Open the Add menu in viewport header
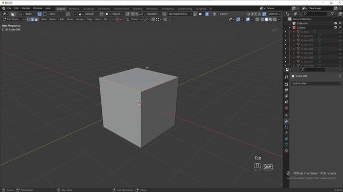 [x=62, y=19]
